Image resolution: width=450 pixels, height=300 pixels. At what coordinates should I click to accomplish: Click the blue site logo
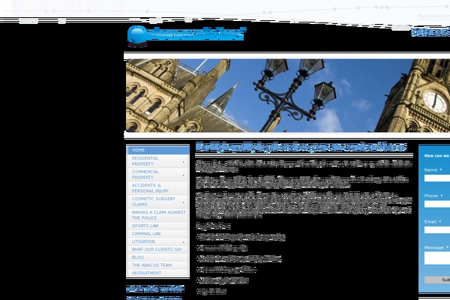click(x=186, y=35)
